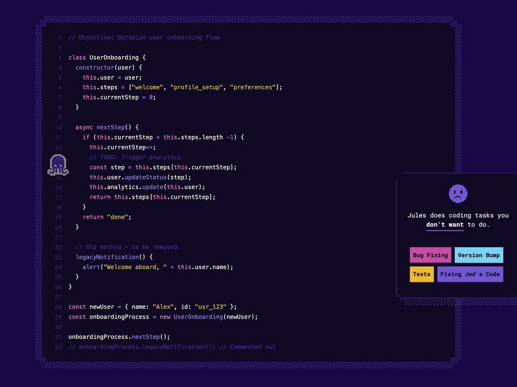Image resolution: width=517 pixels, height=387 pixels.
Task: Select the Bug Fixing tag
Action: click(x=430, y=255)
